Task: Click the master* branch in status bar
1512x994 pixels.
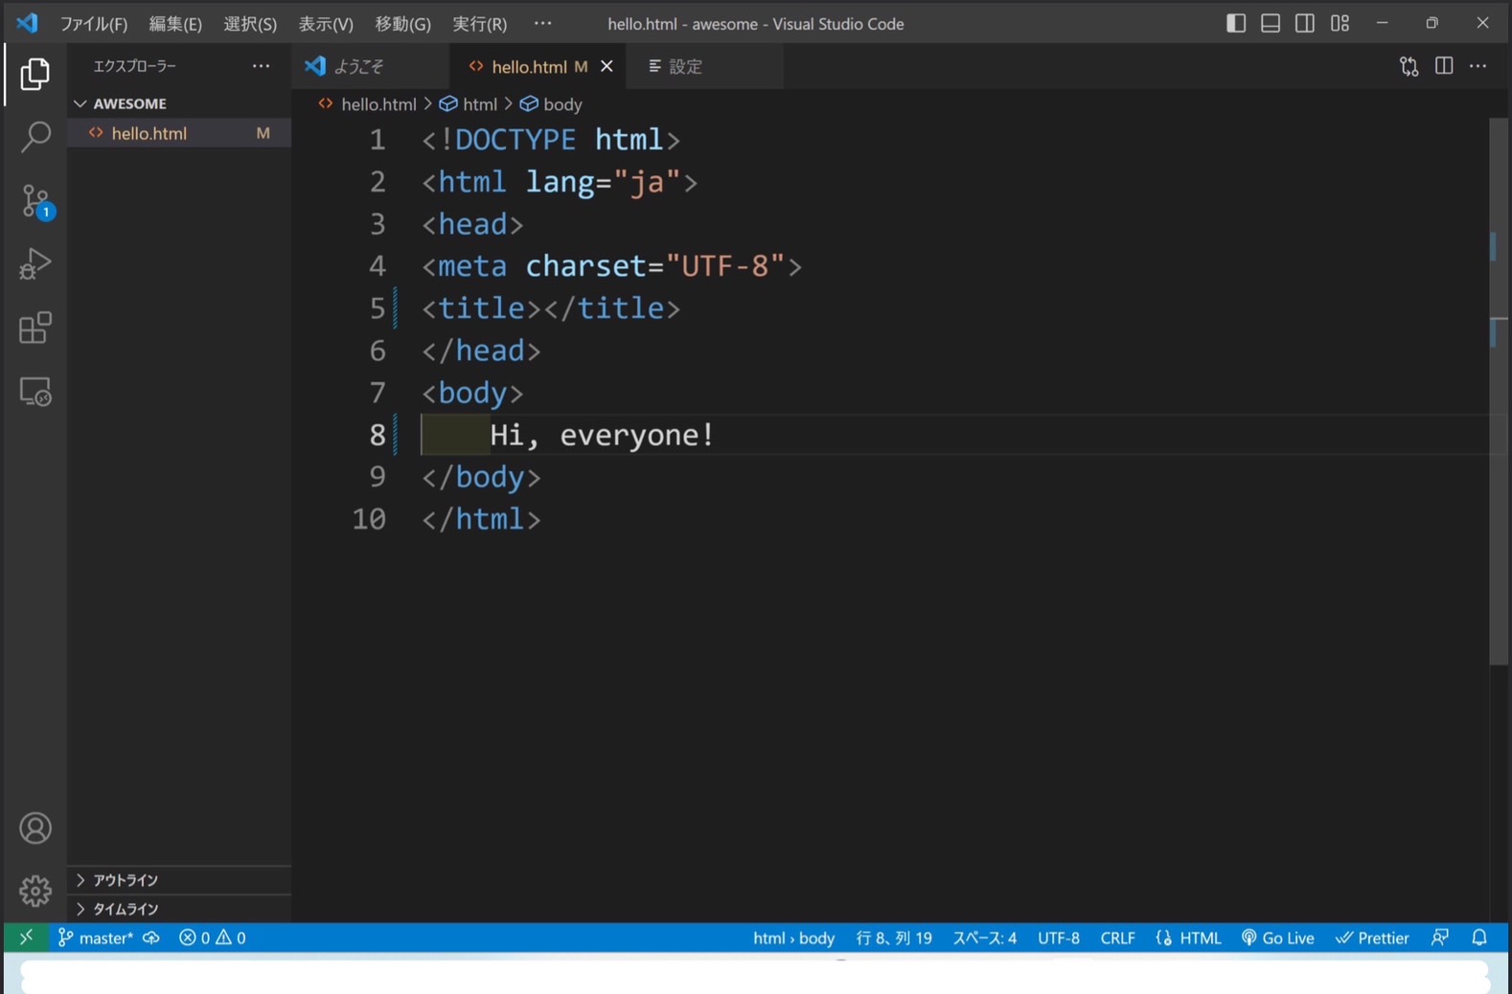Action: pos(95,938)
